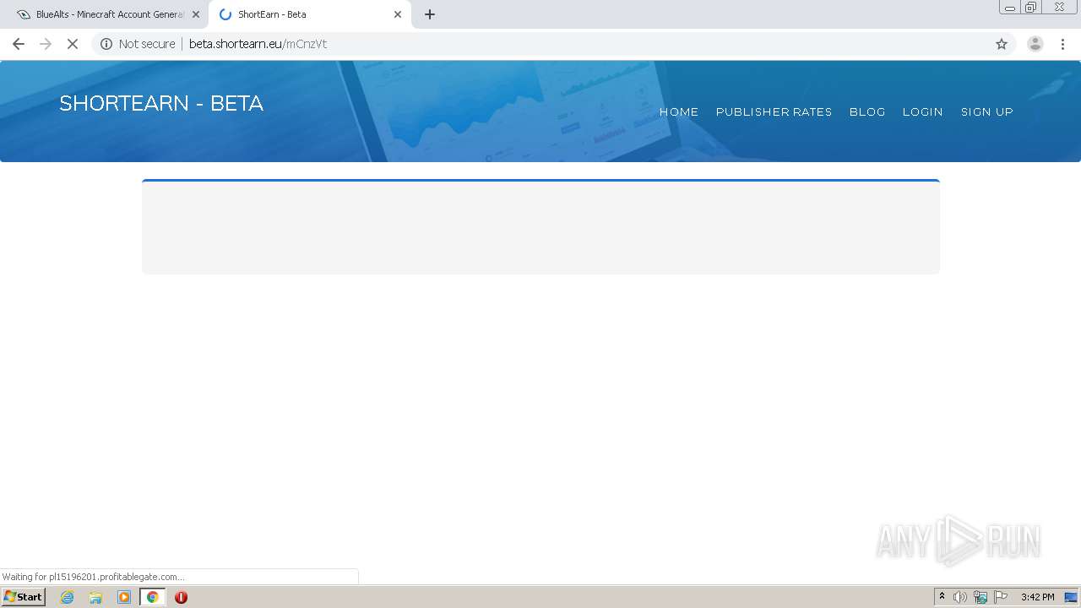1081x608 pixels.
Task: Open the red Opera icon in taskbar
Action: coord(181,597)
